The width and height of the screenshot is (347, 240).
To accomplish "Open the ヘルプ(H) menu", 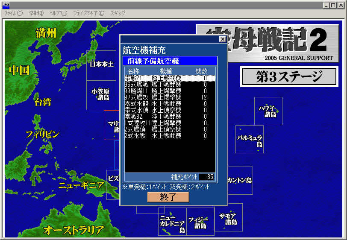I will [x=59, y=13].
